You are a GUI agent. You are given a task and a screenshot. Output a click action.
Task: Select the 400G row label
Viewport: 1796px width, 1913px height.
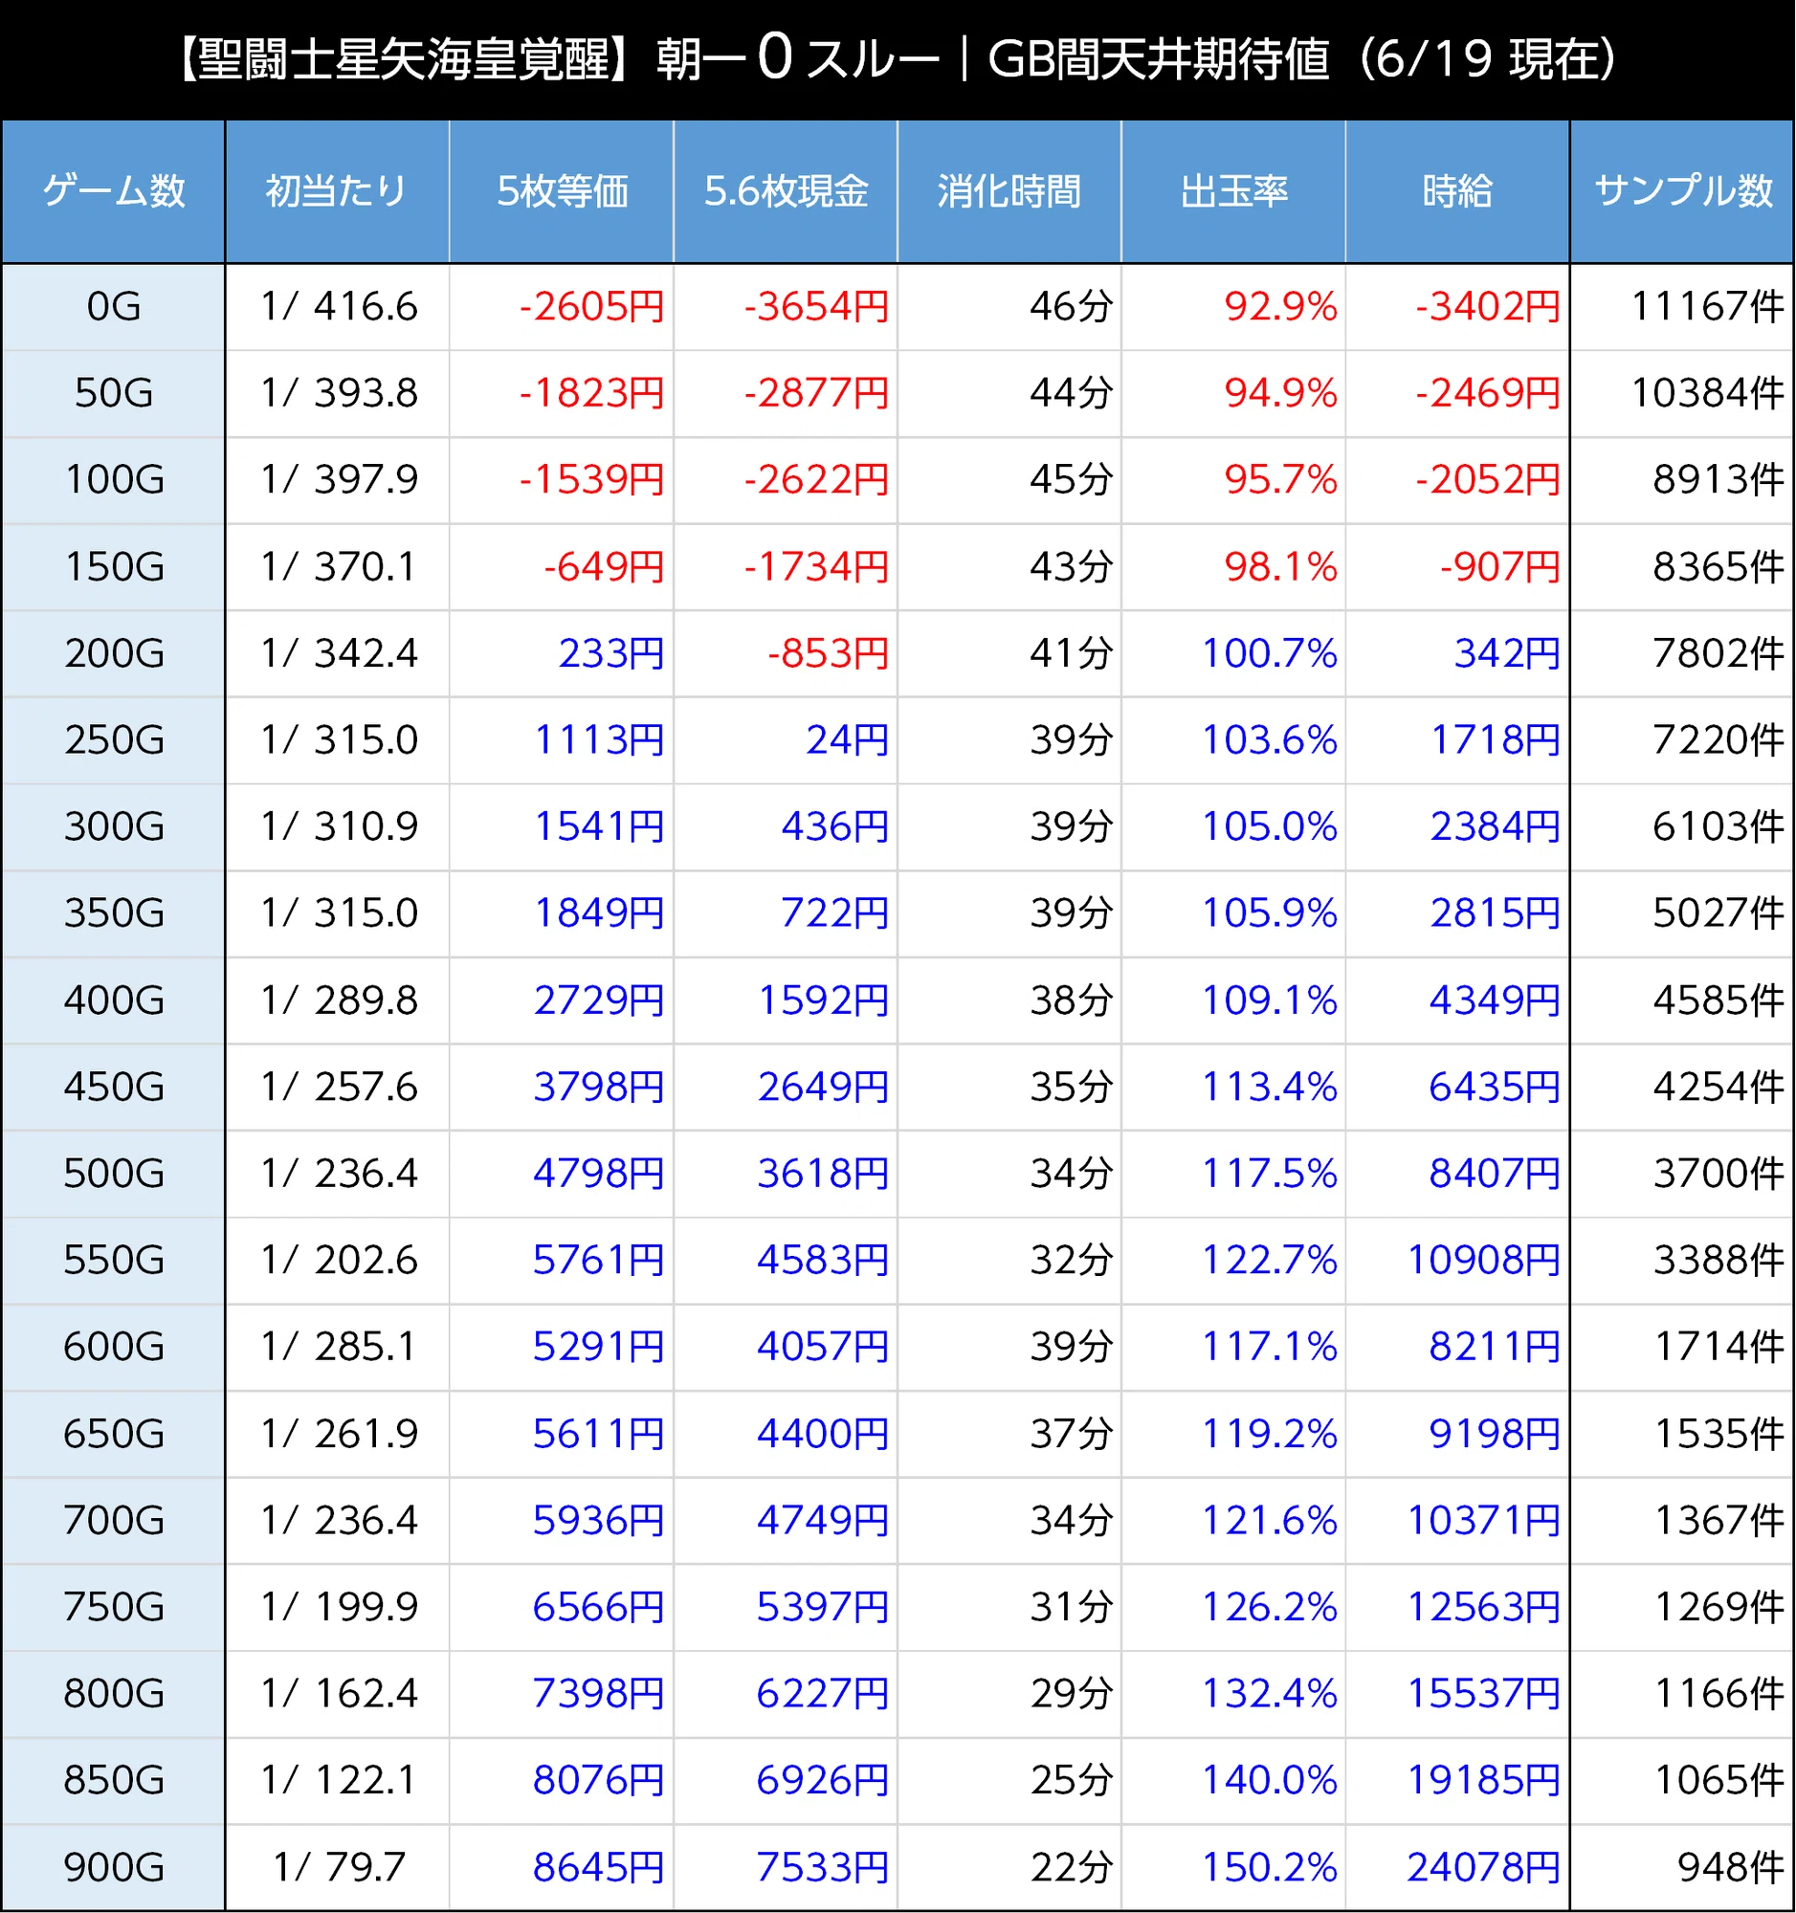click(x=114, y=1000)
